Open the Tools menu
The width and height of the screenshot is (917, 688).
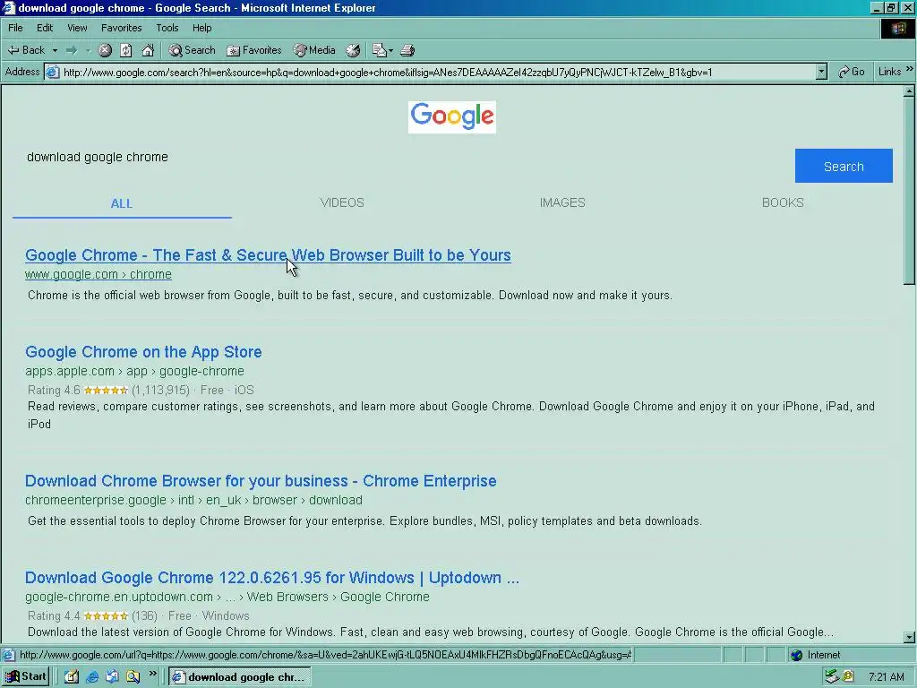(x=167, y=28)
